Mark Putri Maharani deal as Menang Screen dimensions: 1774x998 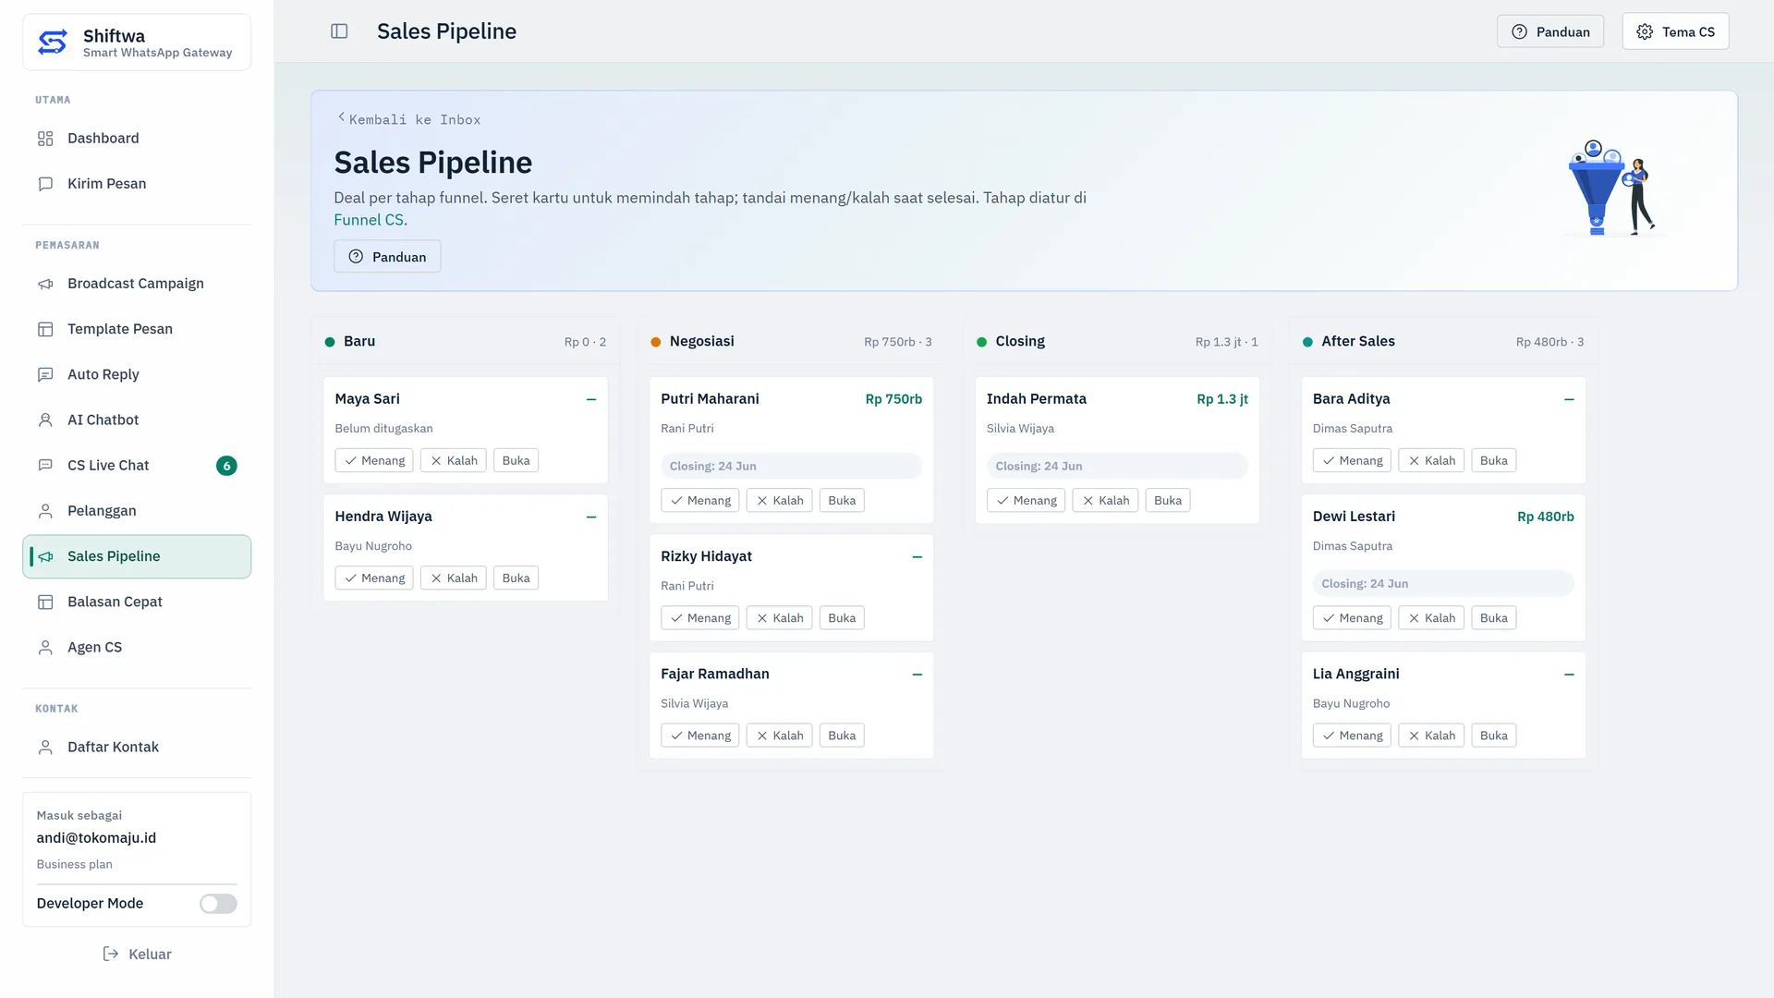[x=700, y=501]
